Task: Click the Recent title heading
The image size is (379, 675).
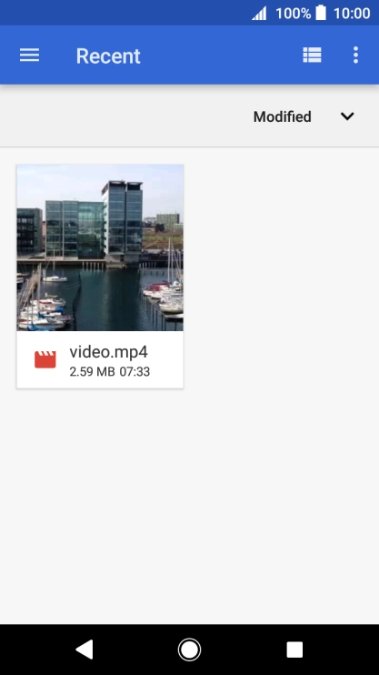Action: pyautogui.click(x=108, y=56)
